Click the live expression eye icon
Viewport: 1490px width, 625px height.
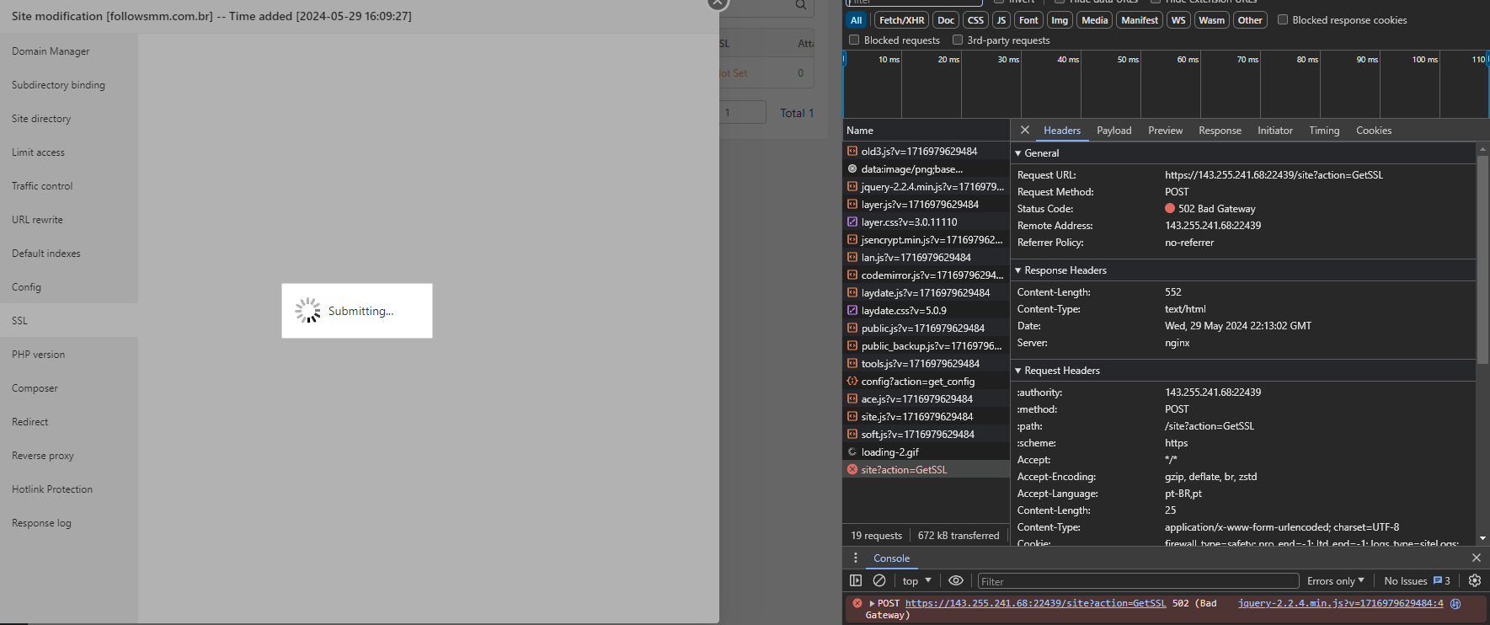[x=956, y=580]
